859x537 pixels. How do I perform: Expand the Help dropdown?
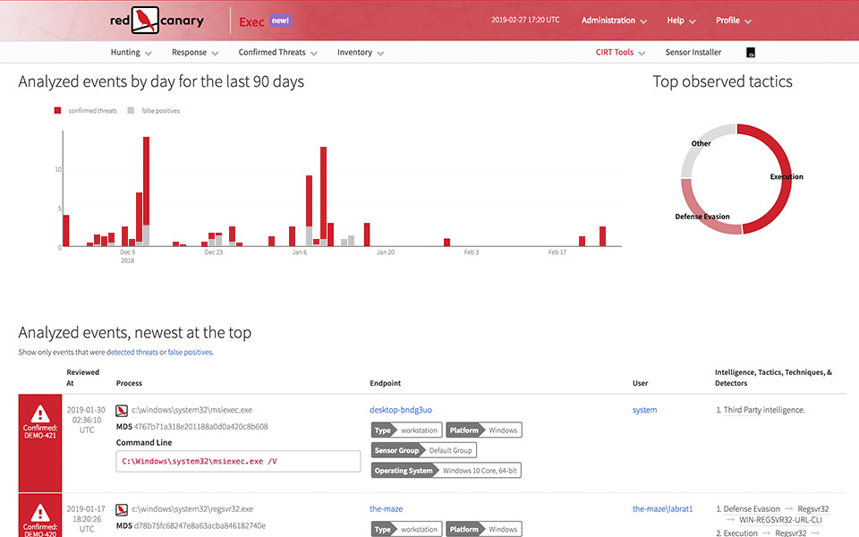[x=681, y=21]
